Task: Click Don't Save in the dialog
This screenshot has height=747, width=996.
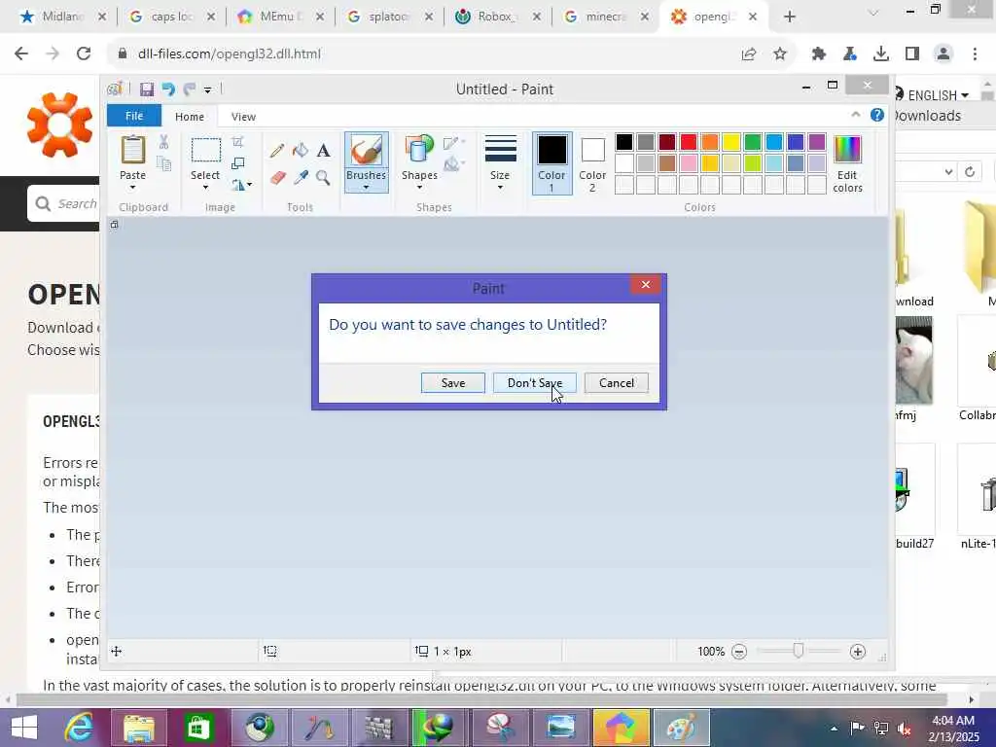Action: (535, 383)
